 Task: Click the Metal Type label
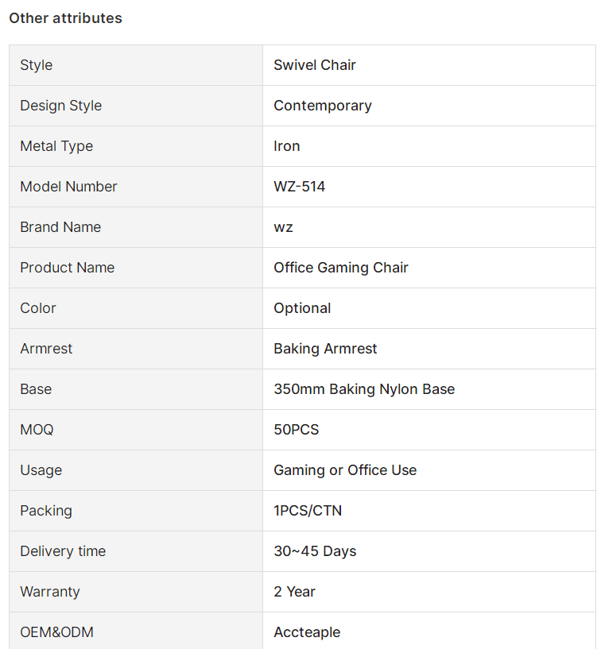(x=56, y=146)
